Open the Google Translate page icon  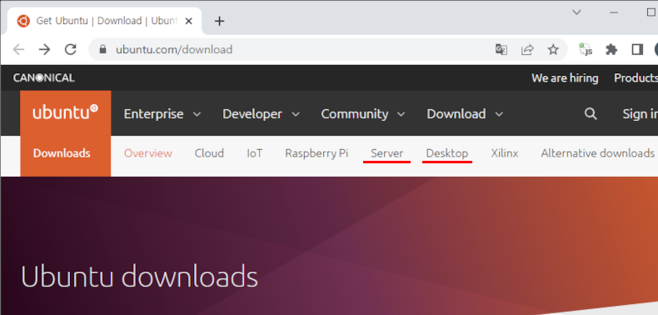point(501,49)
